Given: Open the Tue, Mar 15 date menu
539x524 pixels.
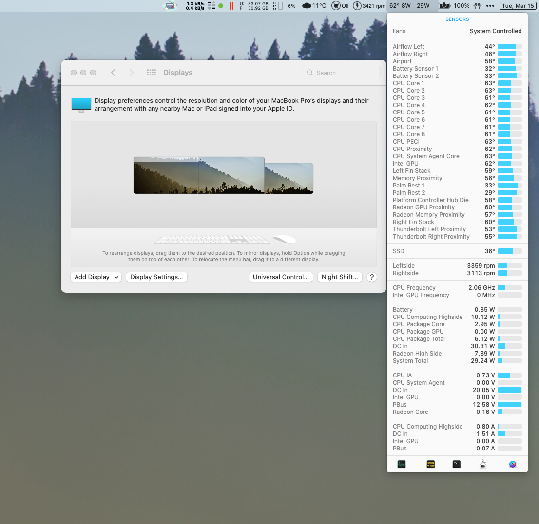Looking at the screenshot, I should 518,6.
